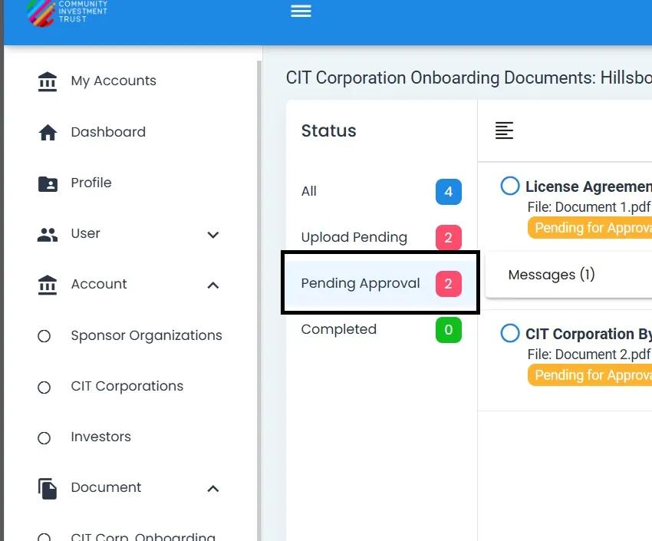
Task: Click the Dashboard home icon
Action: [48, 133]
